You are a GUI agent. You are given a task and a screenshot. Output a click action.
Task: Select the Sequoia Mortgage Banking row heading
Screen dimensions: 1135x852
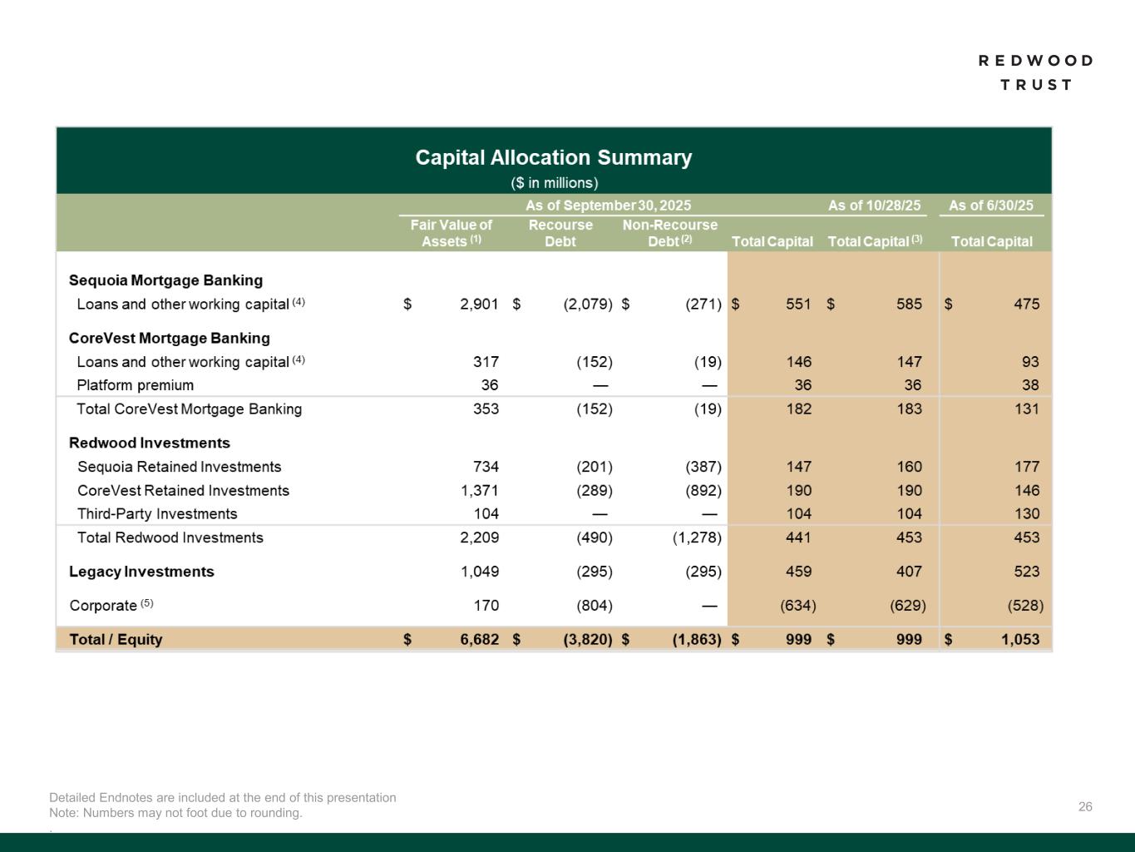pyautogui.click(x=165, y=280)
